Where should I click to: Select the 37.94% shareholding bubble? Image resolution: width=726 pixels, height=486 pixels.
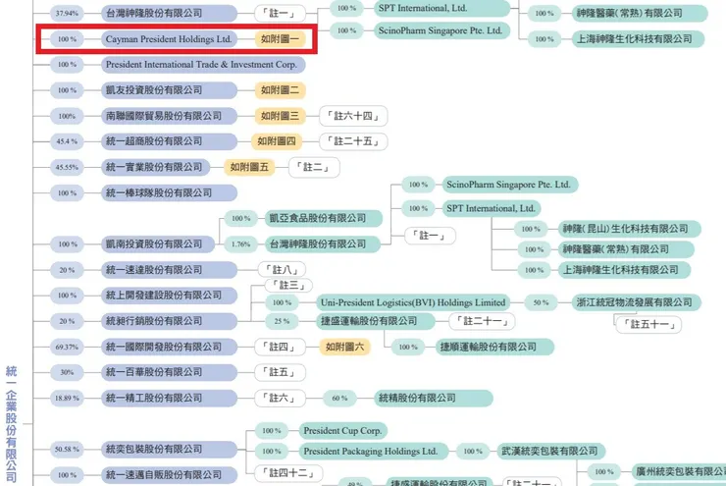(x=67, y=13)
